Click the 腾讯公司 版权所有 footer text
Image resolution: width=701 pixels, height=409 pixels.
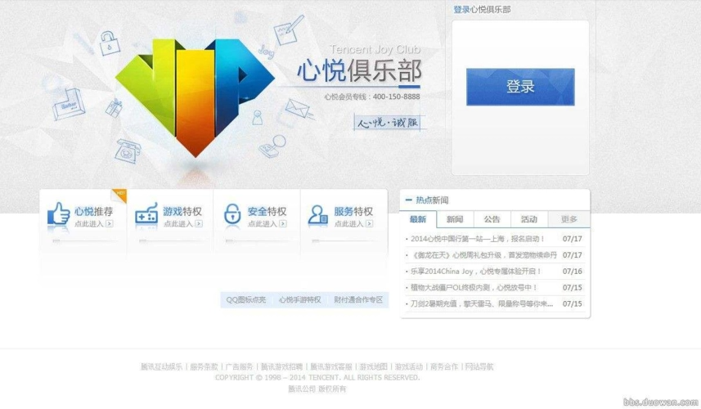point(317,389)
